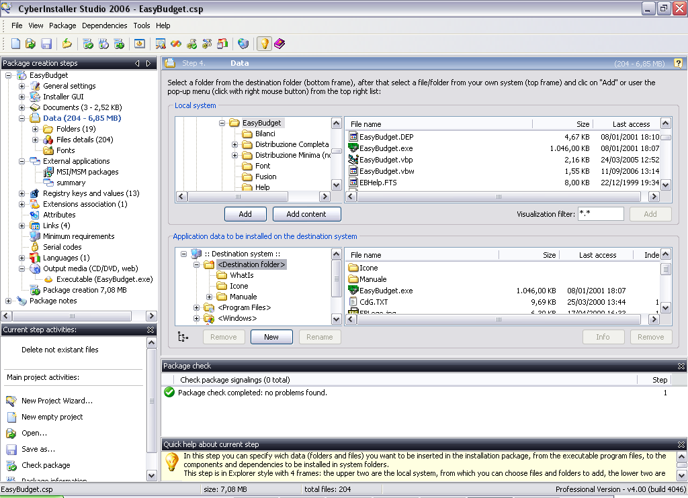Screen dimensions: 688x498
Task: Close the Quick help about current step panel
Action: click(681, 444)
